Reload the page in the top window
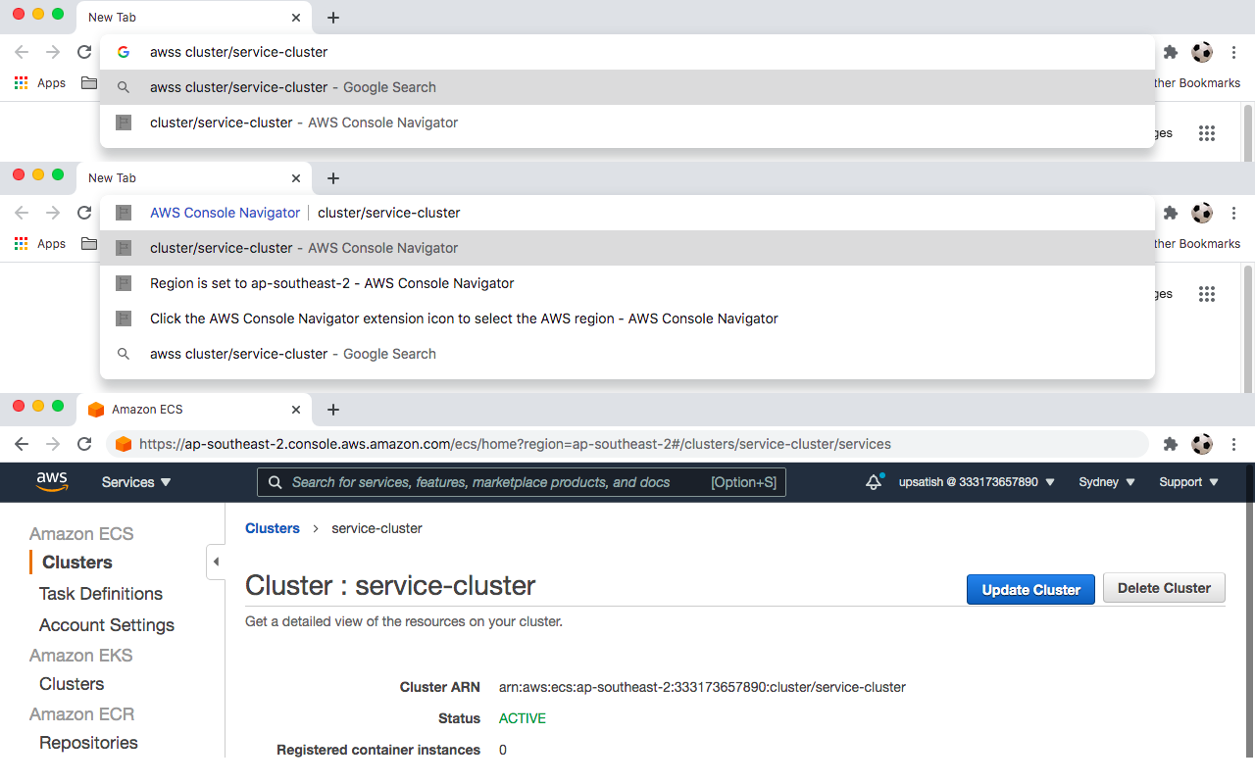 pos(84,52)
